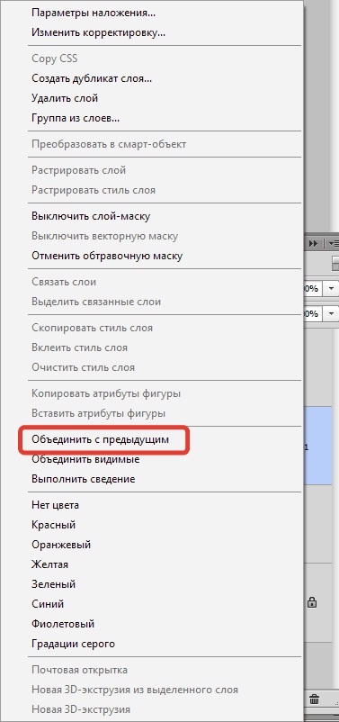The width and height of the screenshot is (339, 722).
Task: Click 'Выделить связанные слои' entry
Action: pyautogui.click(x=96, y=302)
